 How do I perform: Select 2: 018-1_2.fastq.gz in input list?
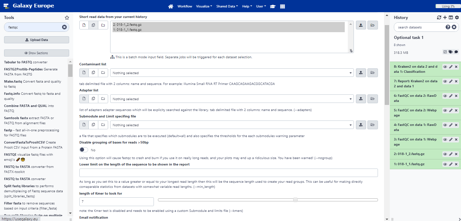(229, 24)
